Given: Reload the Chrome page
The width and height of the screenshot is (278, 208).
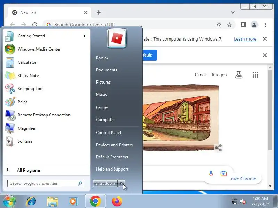Looking at the screenshot, I should pyautogui.click(x=35, y=25).
